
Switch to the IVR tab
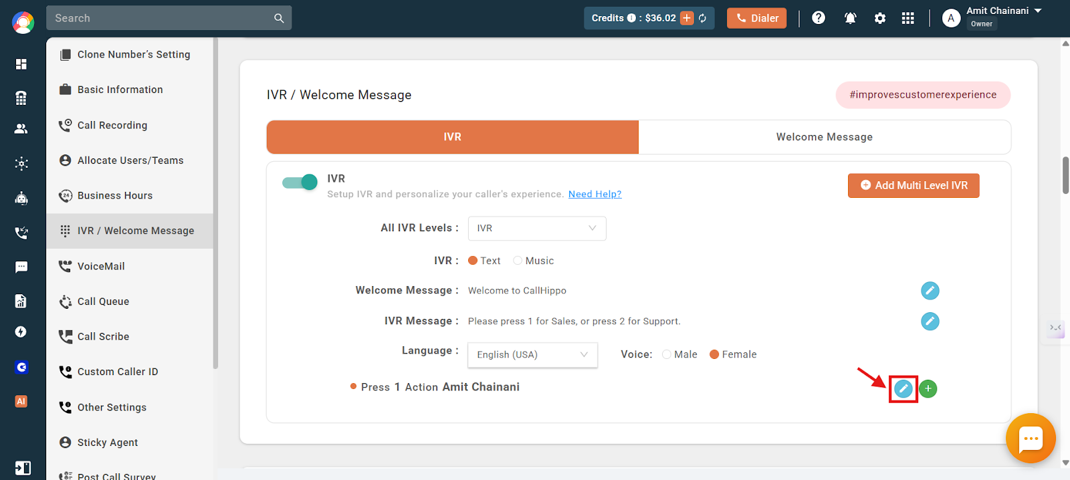point(453,137)
